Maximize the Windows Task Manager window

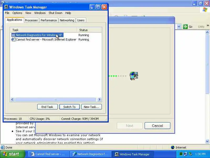(98, 7)
